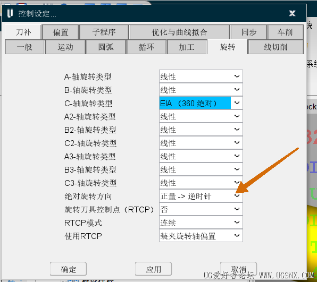
Task: Open the RTCP模式 dropdown
Action: click(x=201, y=223)
